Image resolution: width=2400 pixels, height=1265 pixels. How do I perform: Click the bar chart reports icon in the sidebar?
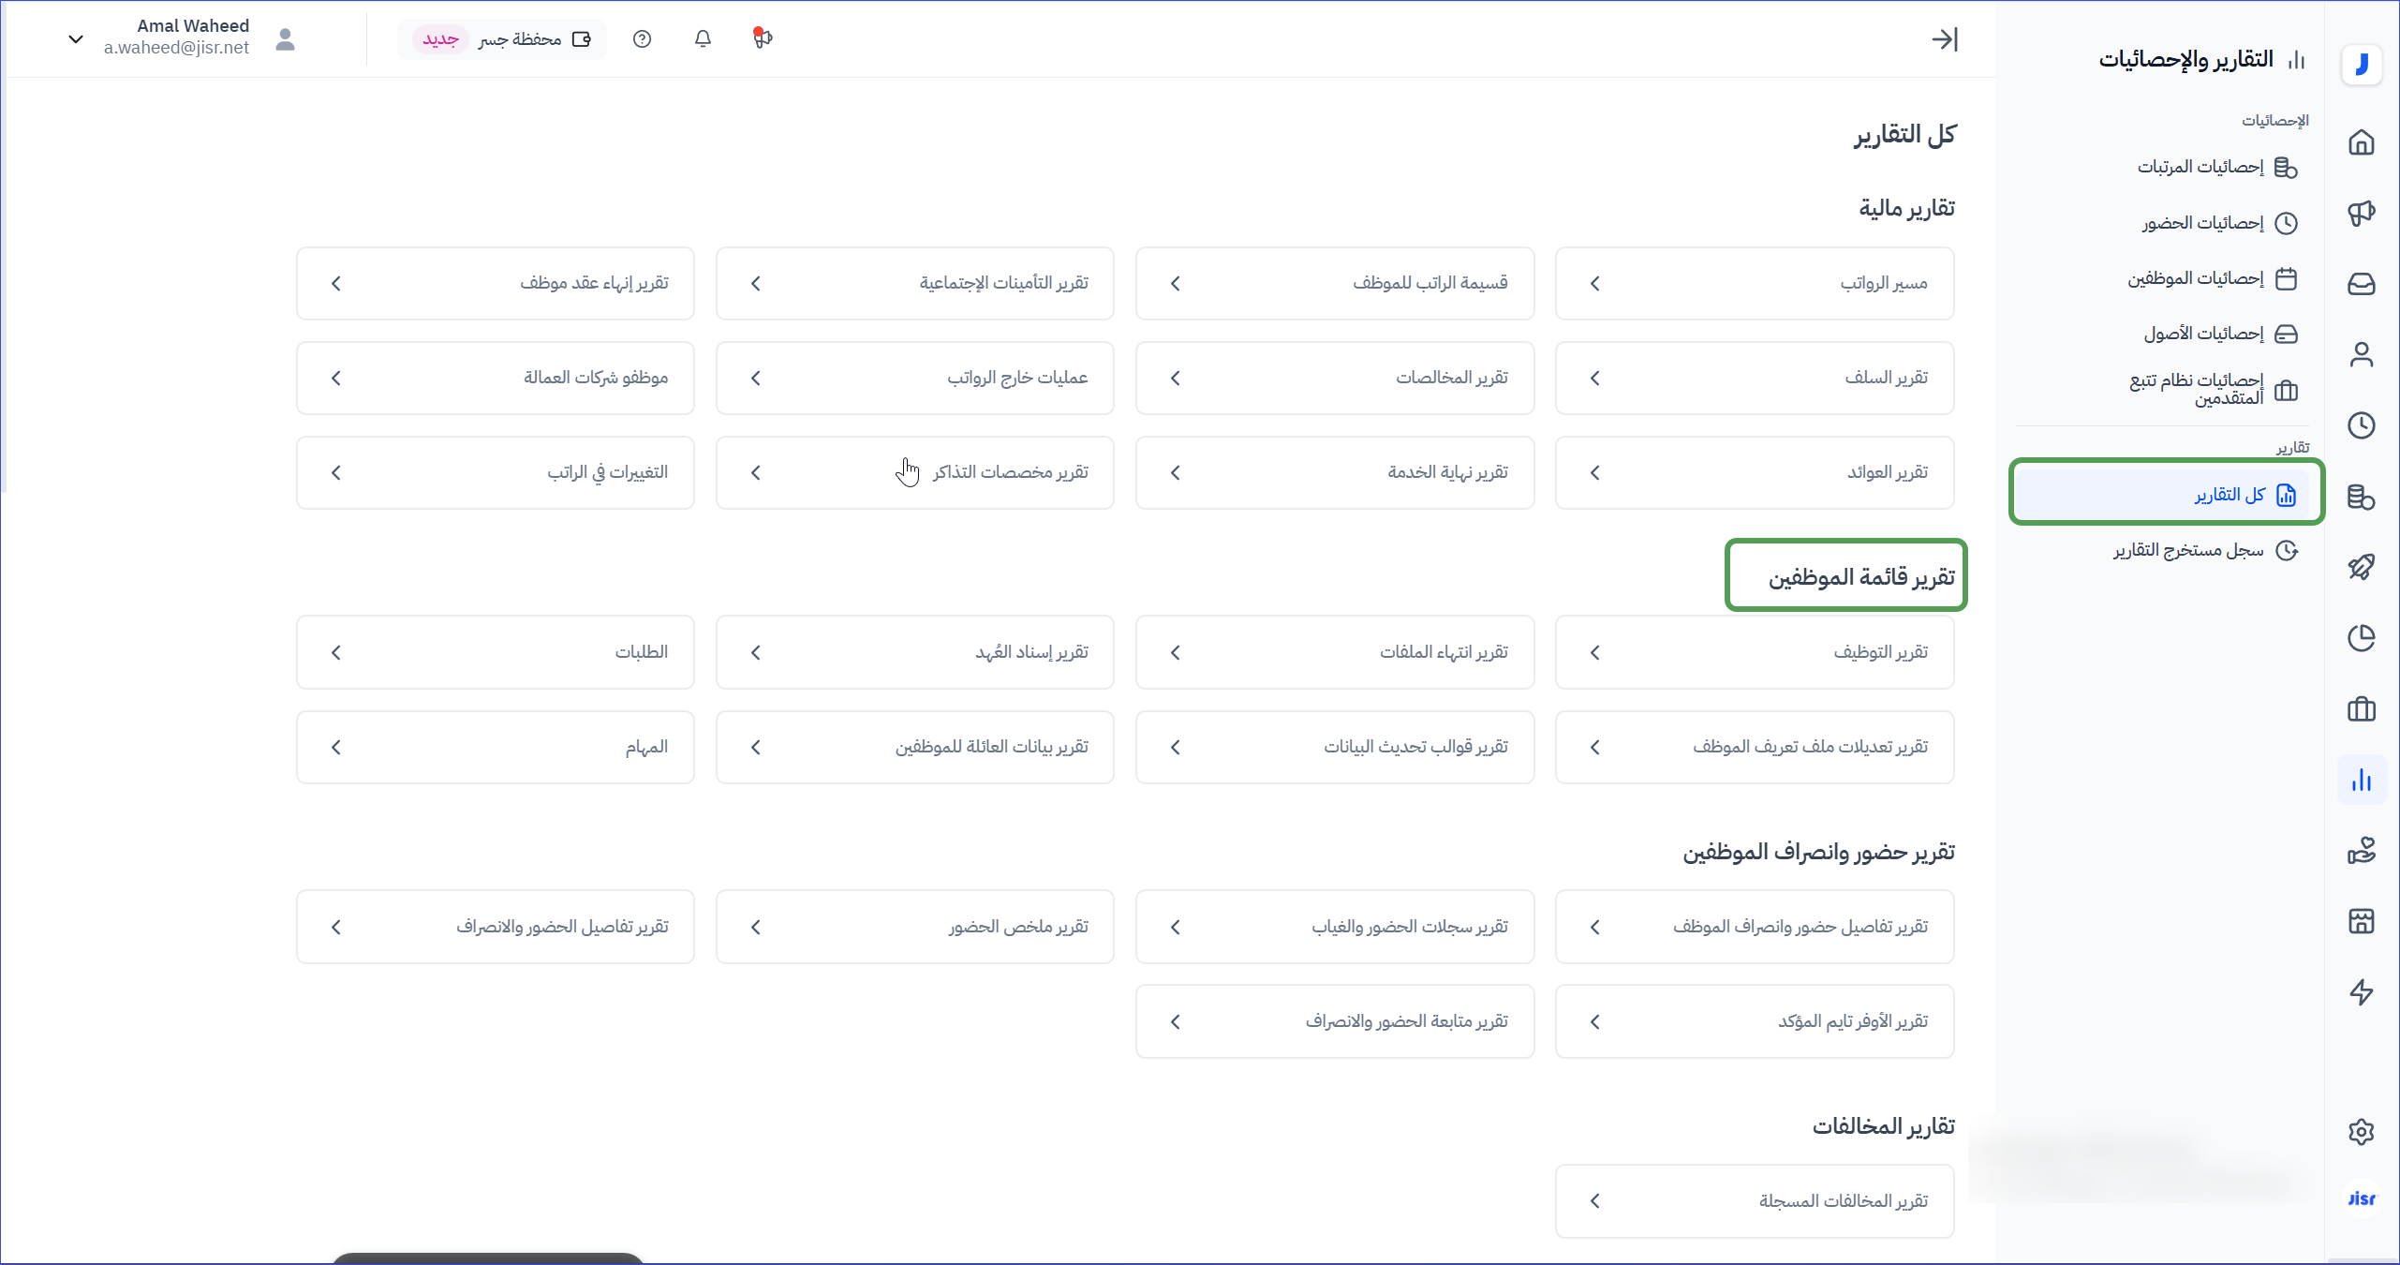coord(2361,780)
